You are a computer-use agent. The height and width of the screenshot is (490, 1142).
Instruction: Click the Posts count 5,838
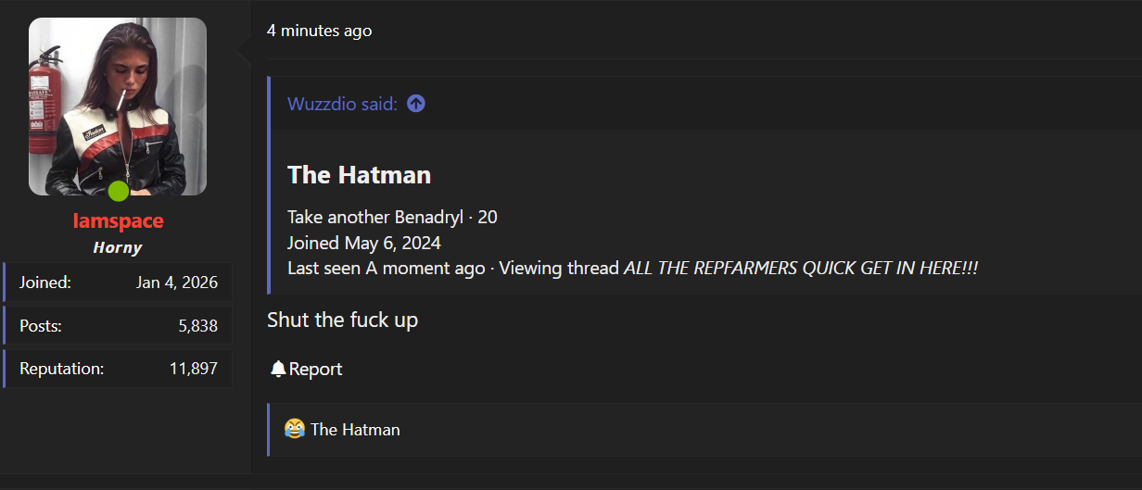198,325
